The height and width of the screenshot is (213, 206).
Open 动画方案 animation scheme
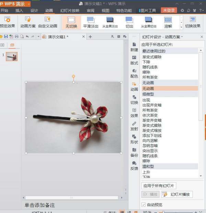pos(28,22)
